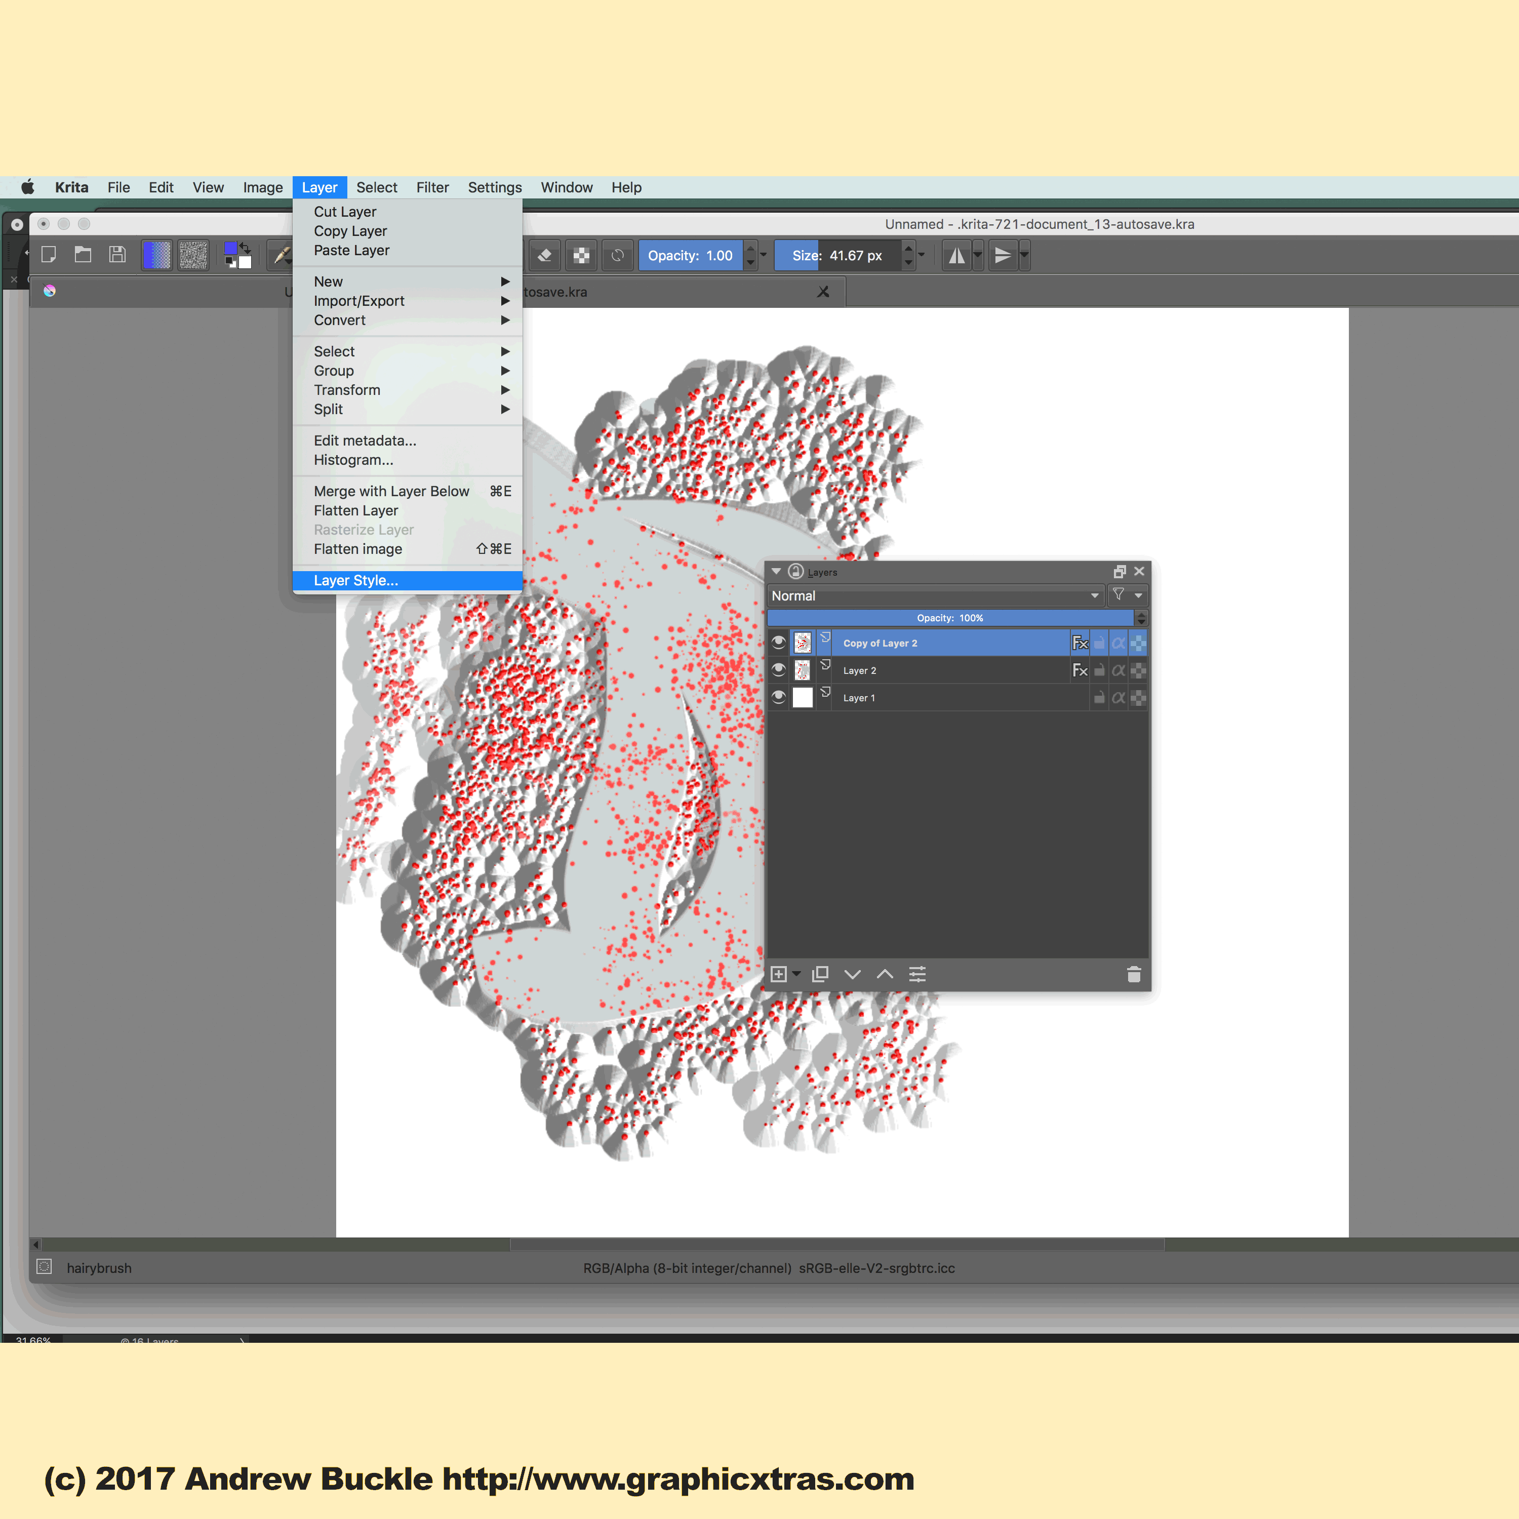The width and height of the screenshot is (1519, 1519).
Task: Click the open file folder icon
Action: 83,255
